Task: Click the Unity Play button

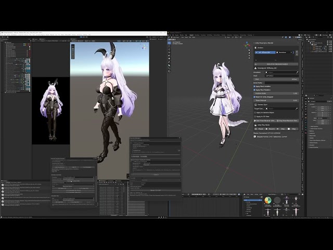Action: (x=81, y=37)
